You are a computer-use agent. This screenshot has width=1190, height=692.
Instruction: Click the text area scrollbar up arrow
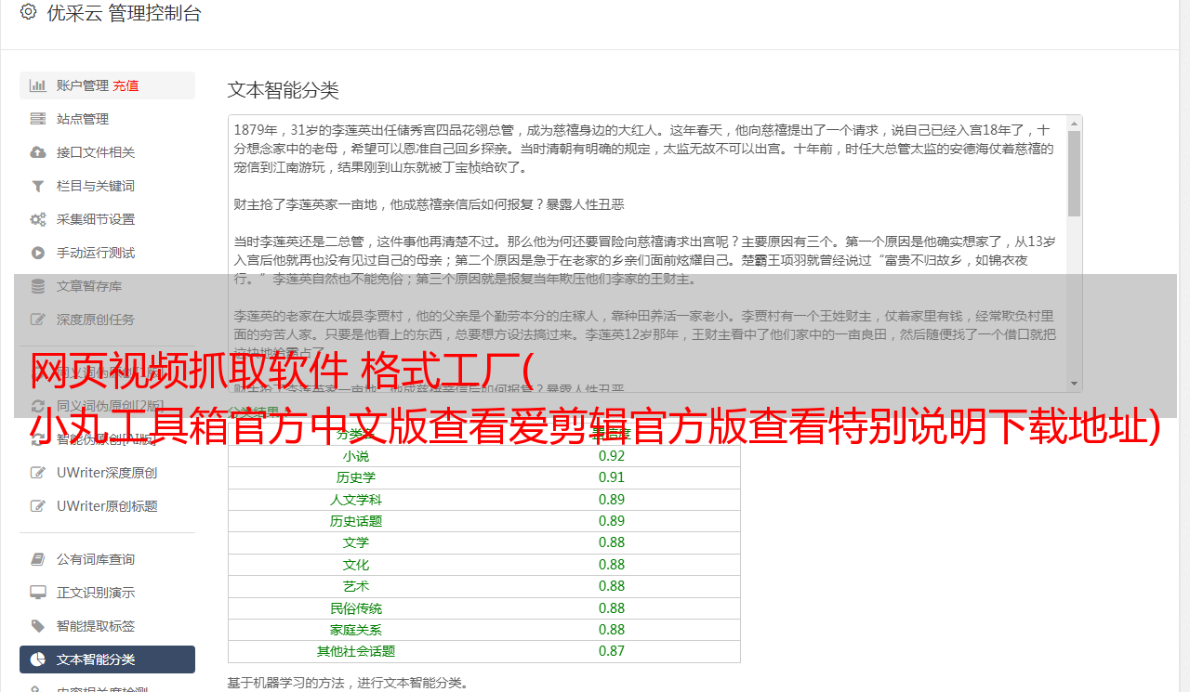[1074, 124]
